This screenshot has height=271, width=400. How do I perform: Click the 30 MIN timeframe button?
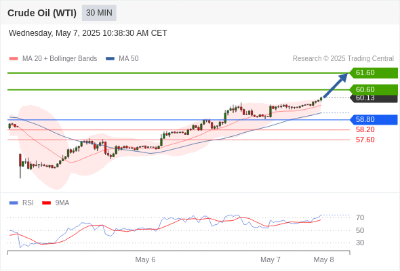(x=99, y=13)
